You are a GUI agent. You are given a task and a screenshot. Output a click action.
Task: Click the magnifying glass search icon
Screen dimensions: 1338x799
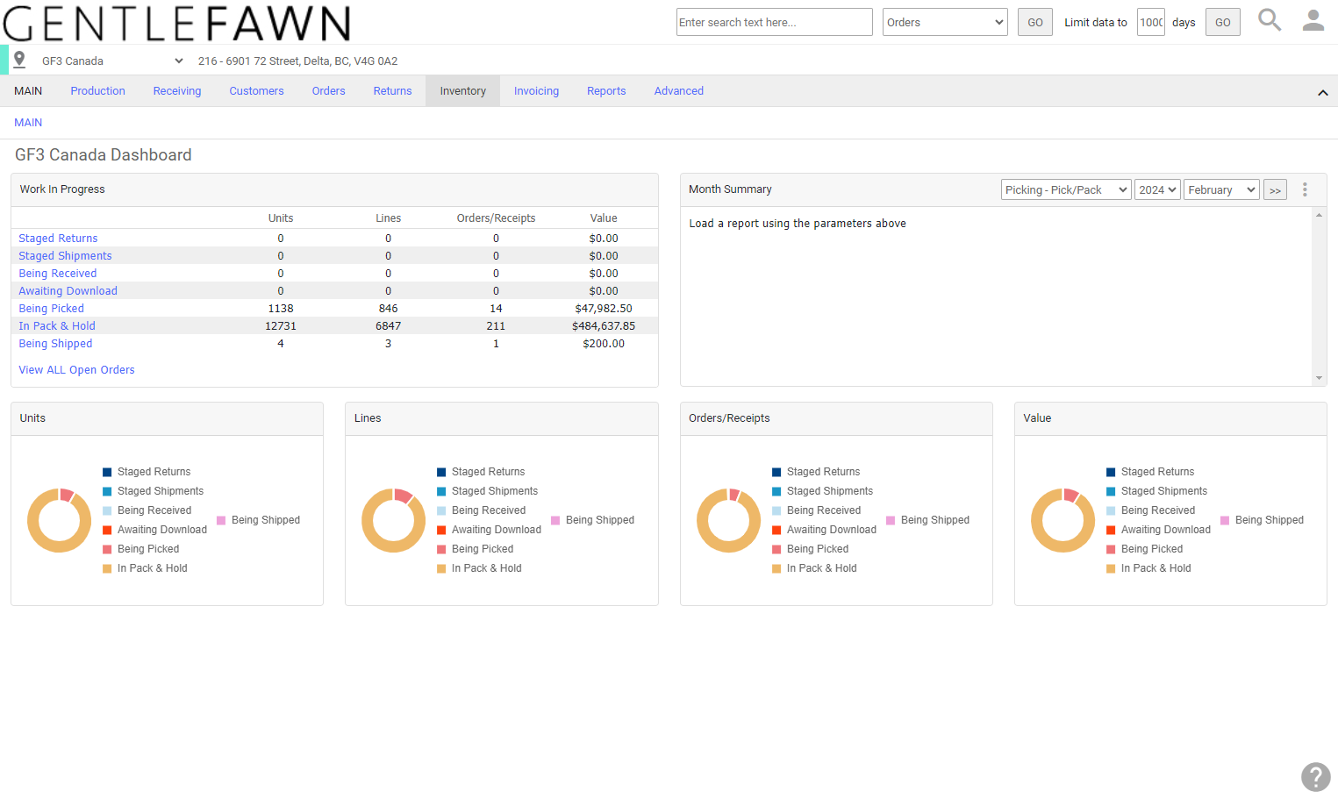click(1270, 20)
